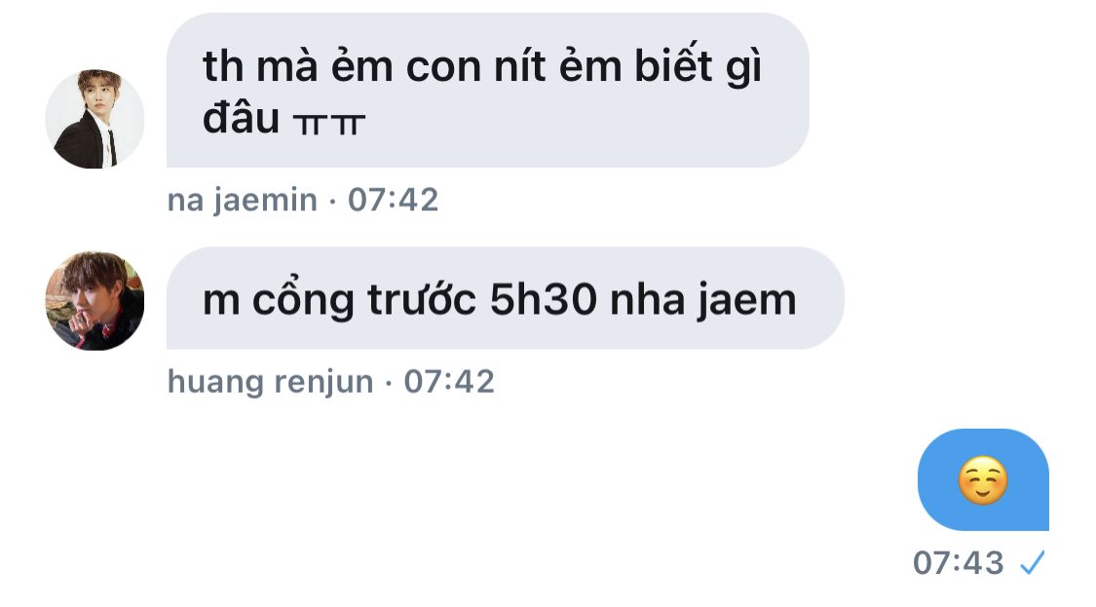Click the 'na jaemin' sender name
This screenshot has height=607, width=1096.
coord(242,201)
